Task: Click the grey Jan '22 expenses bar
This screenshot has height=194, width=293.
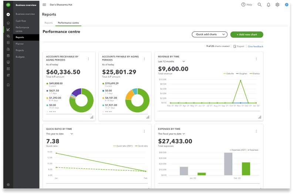Action: click(184, 171)
